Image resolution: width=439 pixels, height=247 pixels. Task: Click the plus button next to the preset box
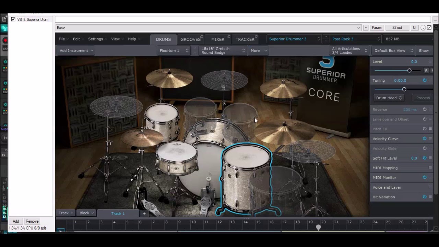[366, 28]
